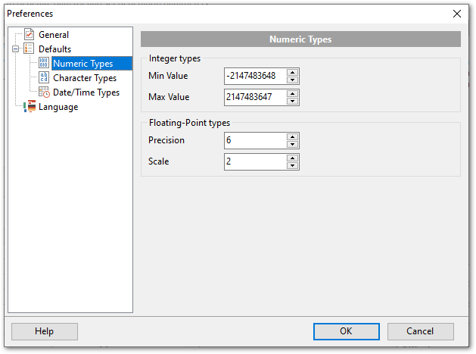Screen dimensions: 476x354
Task: Increment the Precision spinner
Action: pyautogui.click(x=292, y=137)
